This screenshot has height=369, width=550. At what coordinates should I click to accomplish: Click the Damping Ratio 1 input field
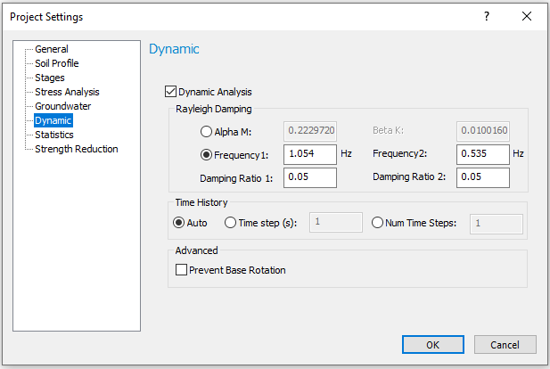click(310, 177)
